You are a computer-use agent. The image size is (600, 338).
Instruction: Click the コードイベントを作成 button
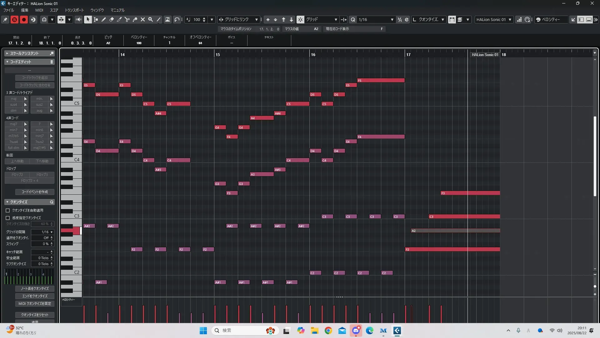[35, 192]
